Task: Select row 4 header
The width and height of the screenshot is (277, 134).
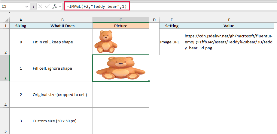Action: pyautogui.click(x=5, y=95)
